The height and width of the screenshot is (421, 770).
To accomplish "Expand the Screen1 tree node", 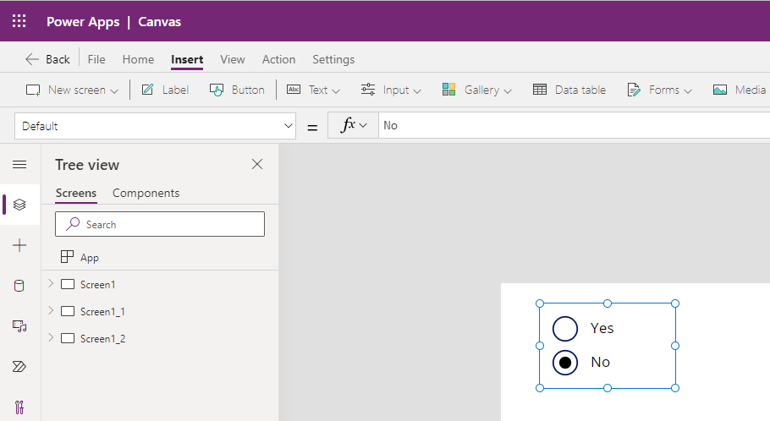I will [x=51, y=283].
